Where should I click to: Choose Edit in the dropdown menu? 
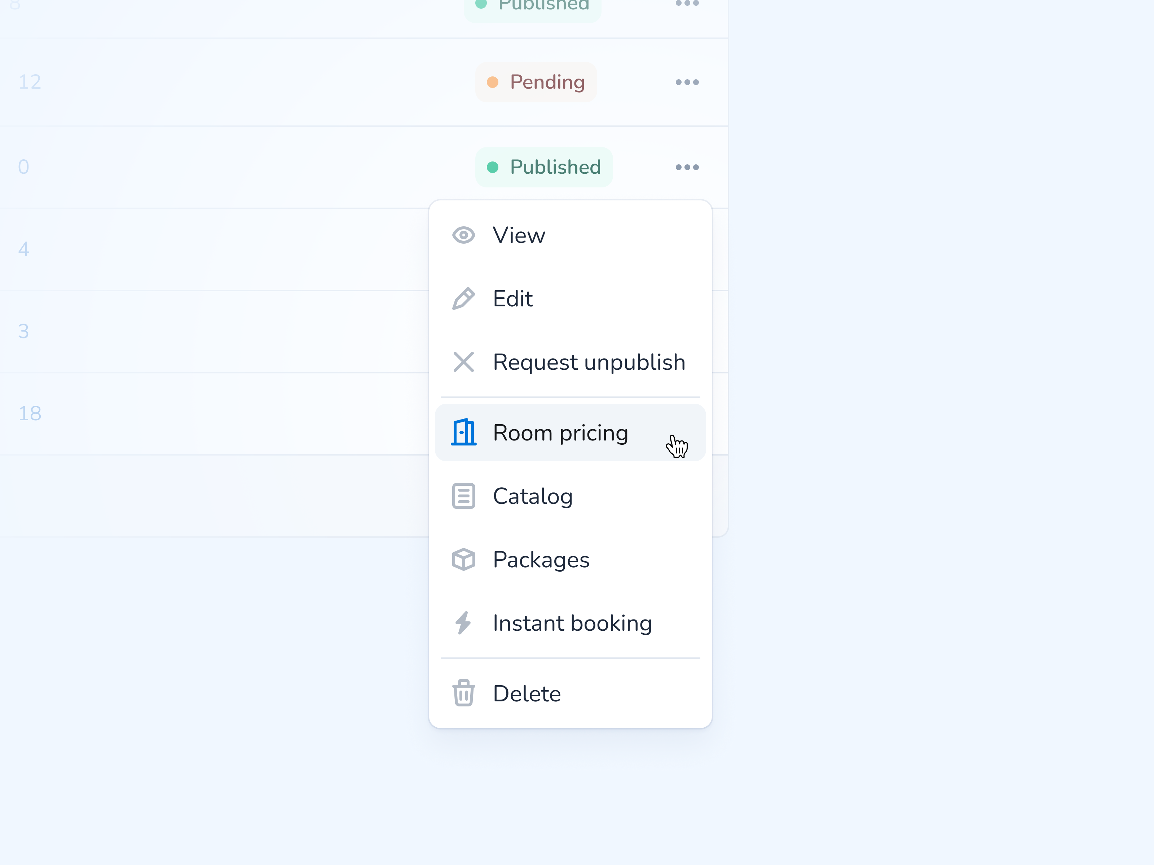(513, 299)
